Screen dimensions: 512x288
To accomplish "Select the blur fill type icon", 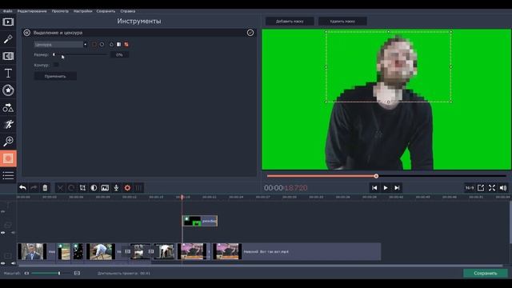I will pyautogui.click(x=111, y=45).
